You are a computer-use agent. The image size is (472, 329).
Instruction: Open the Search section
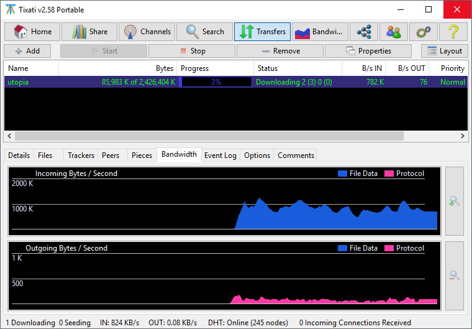(204, 32)
